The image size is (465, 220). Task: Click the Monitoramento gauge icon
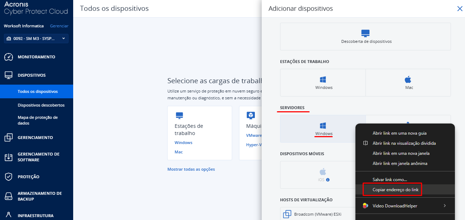point(9,57)
